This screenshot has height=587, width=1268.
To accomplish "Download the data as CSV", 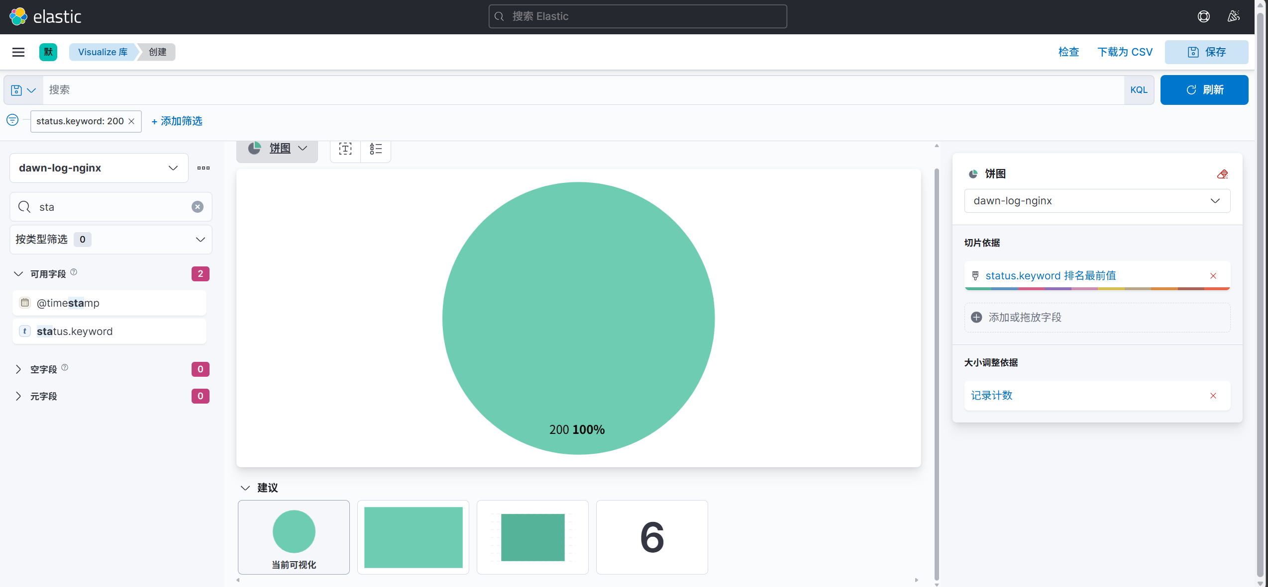I will coord(1125,52).
